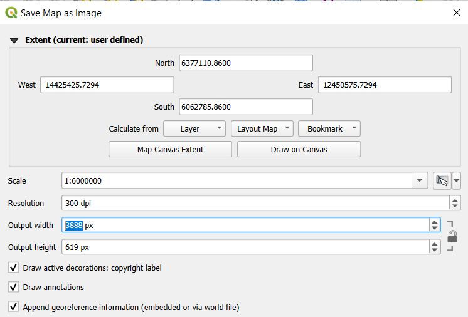Click the South extent input field

pyautogui.click(x=246, y=107)
